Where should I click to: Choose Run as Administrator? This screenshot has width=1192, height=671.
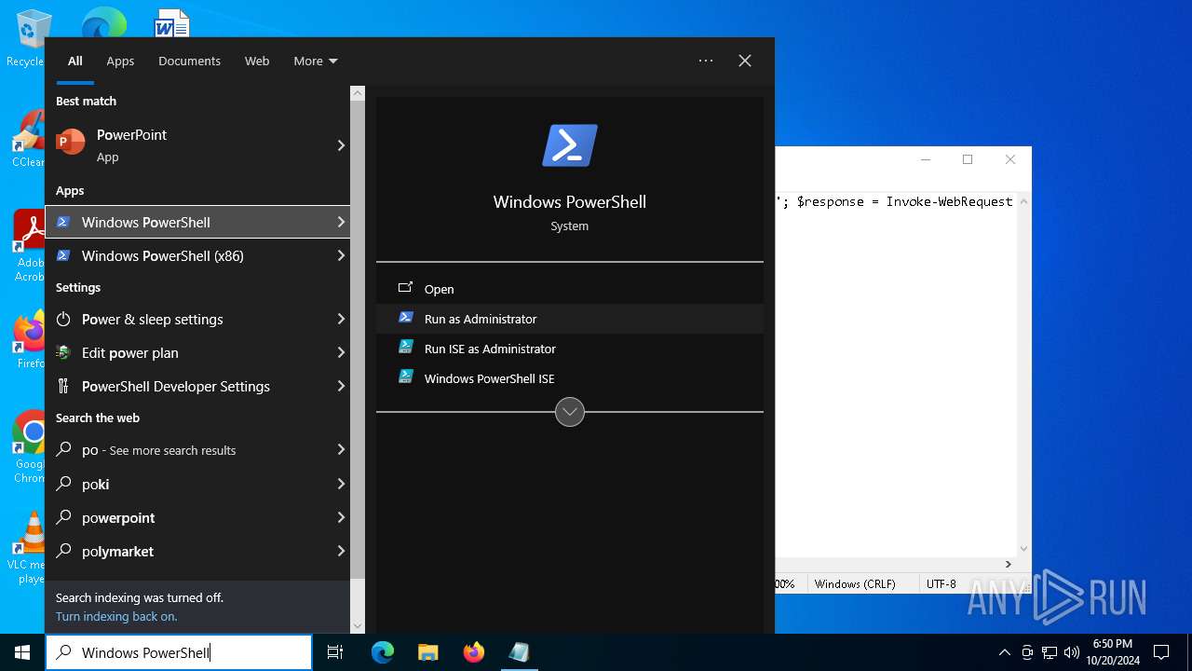coord(570,319)
